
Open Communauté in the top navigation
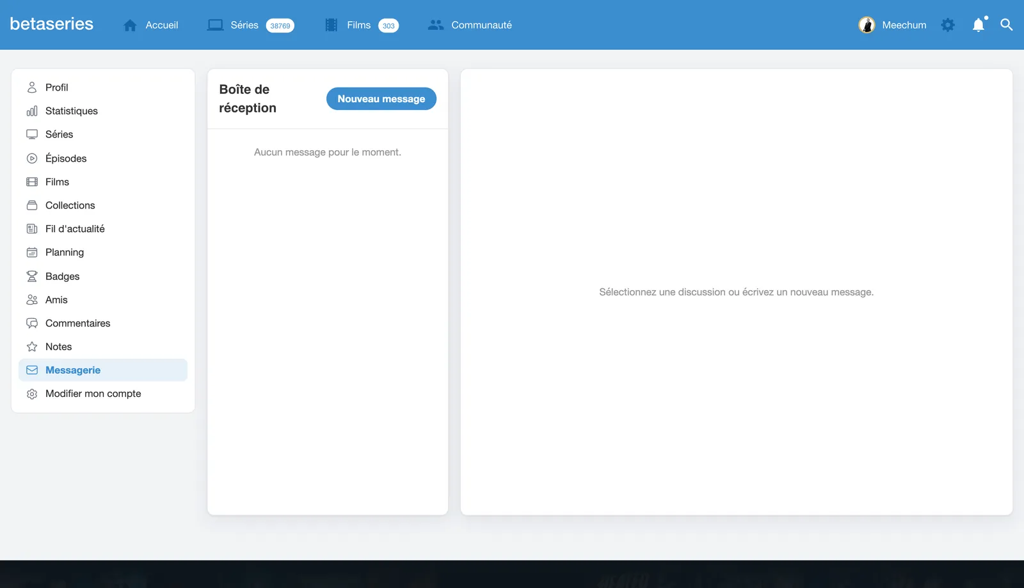(481, 25)
